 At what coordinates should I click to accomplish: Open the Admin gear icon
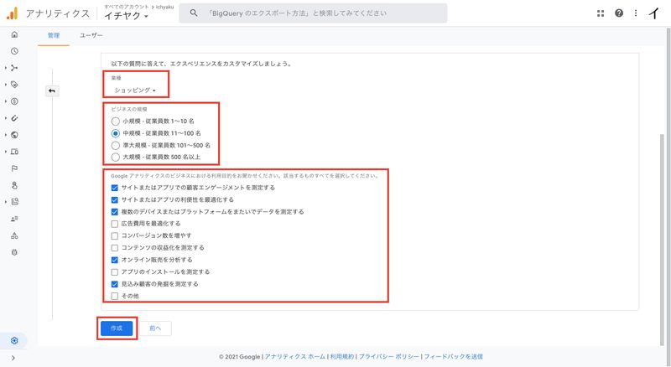point(14,340)
